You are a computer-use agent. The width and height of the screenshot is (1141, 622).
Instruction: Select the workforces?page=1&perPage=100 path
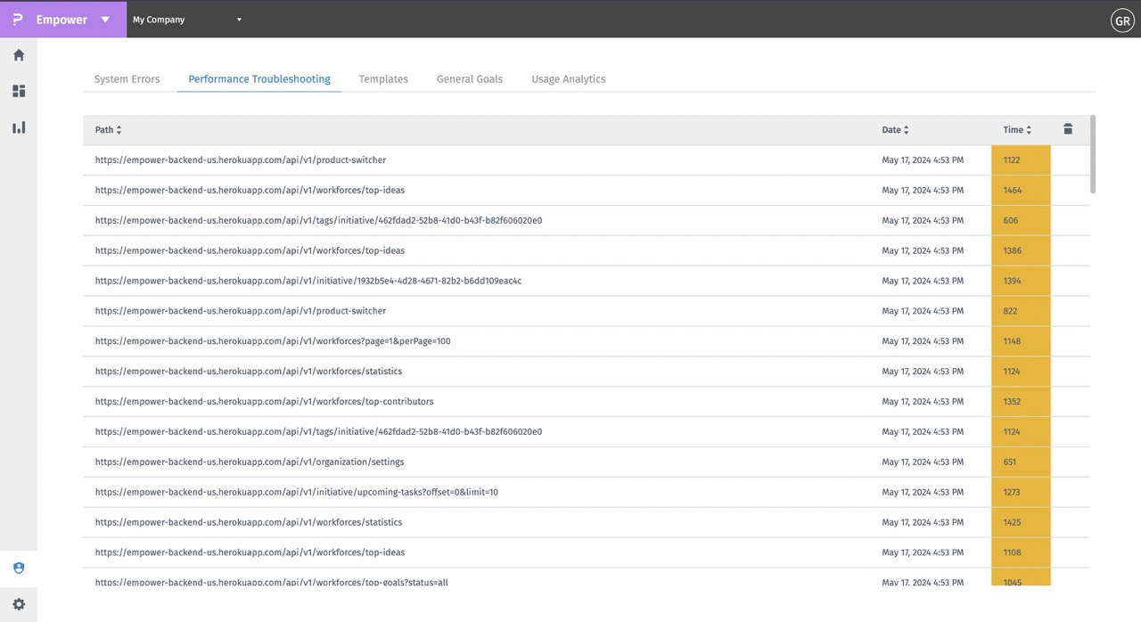tap(273, 342)
